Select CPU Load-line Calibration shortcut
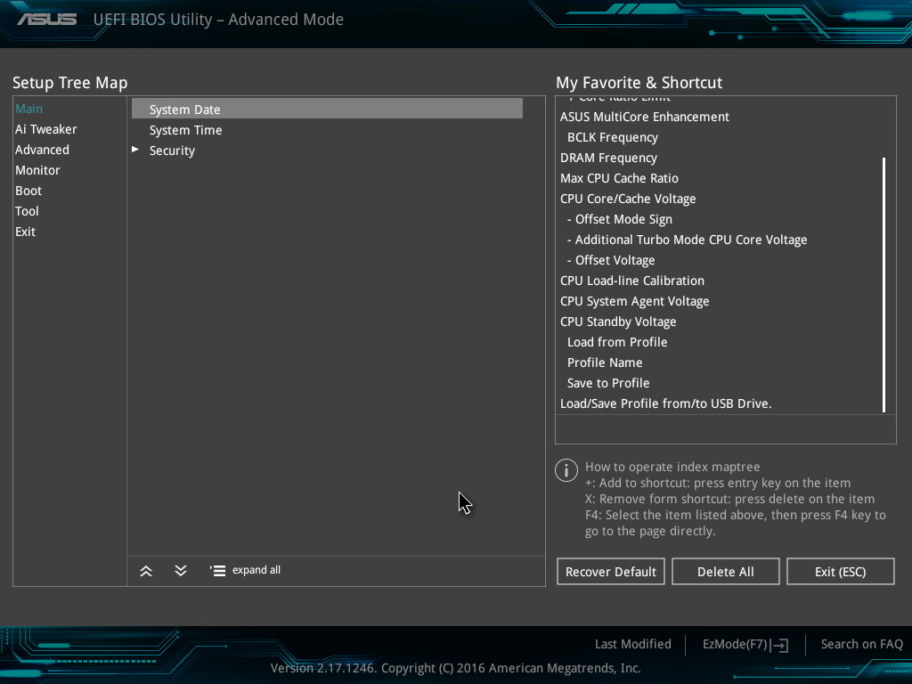 (x=632, y=281)
